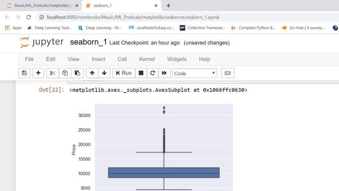
Task: Move selected cell up arrow
Action: click(92, 73)
